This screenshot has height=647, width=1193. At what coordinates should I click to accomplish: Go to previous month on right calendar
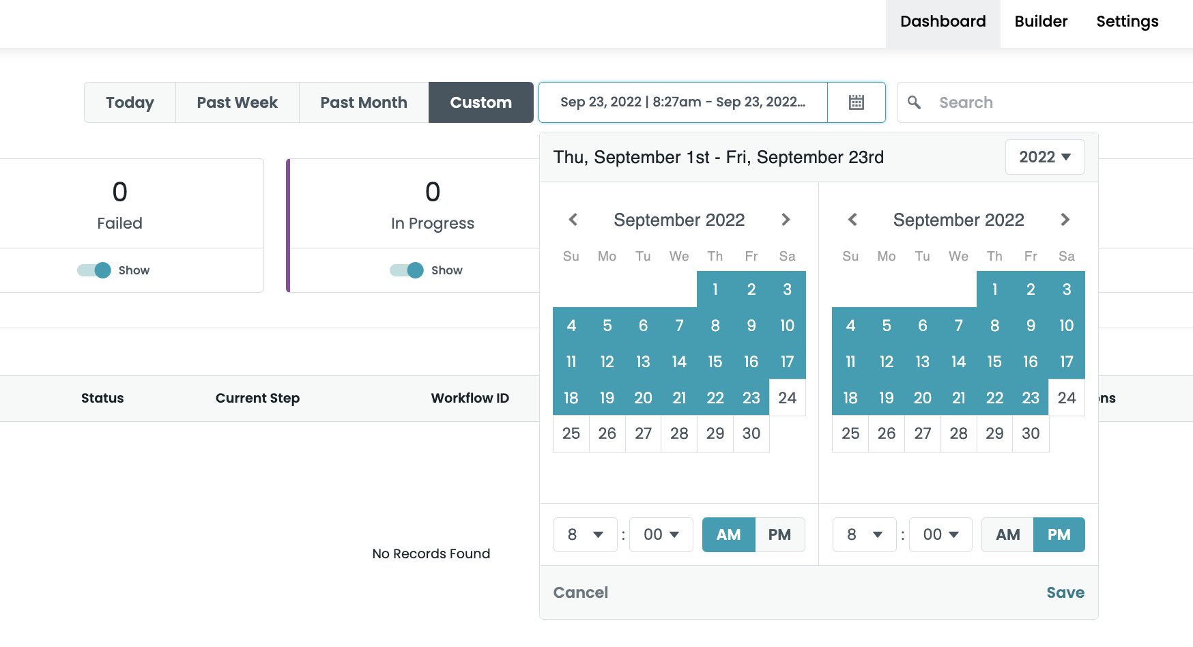coord(852,219)
